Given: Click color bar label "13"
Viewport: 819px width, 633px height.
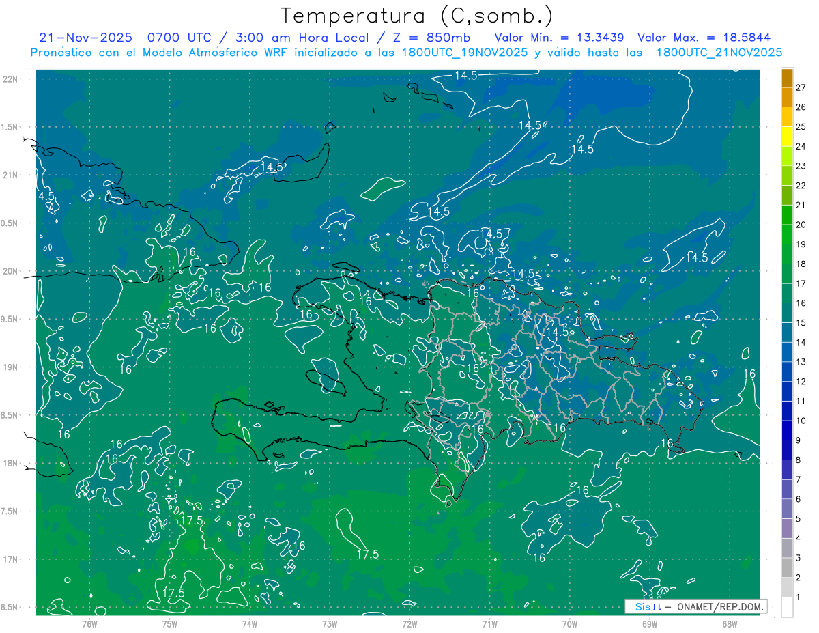Looking at the screenshot, I should coord(801,362).
